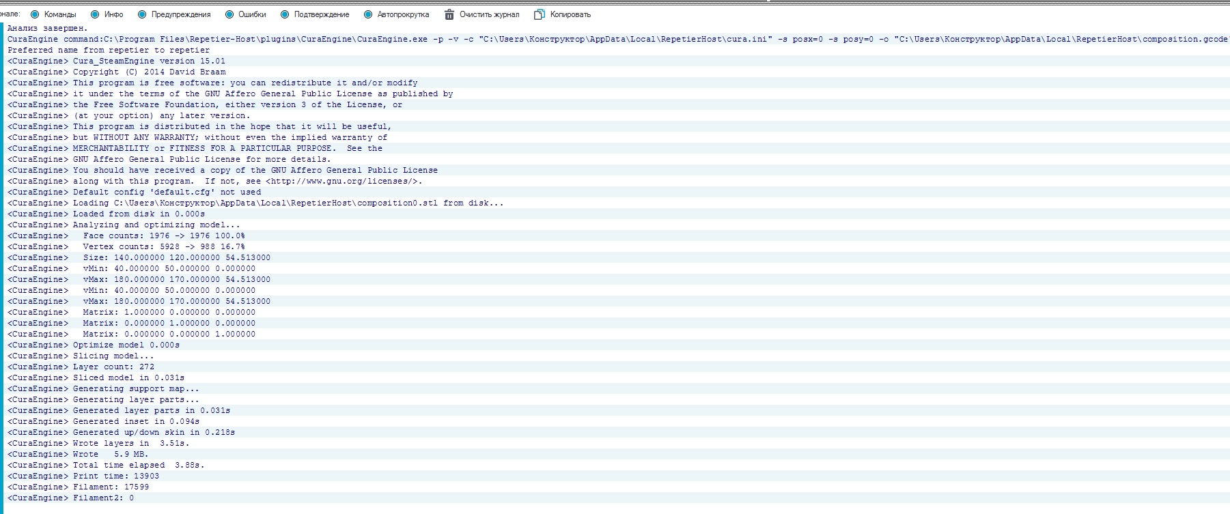Select the 'Анализ завершен.' log line
1230x514 pixels.
48,29
